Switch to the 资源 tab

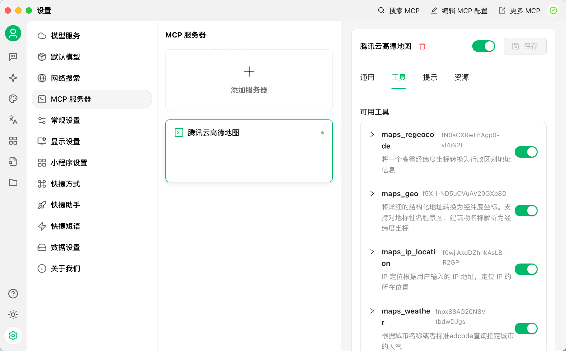pyautogui.click(x=461, y=77)
